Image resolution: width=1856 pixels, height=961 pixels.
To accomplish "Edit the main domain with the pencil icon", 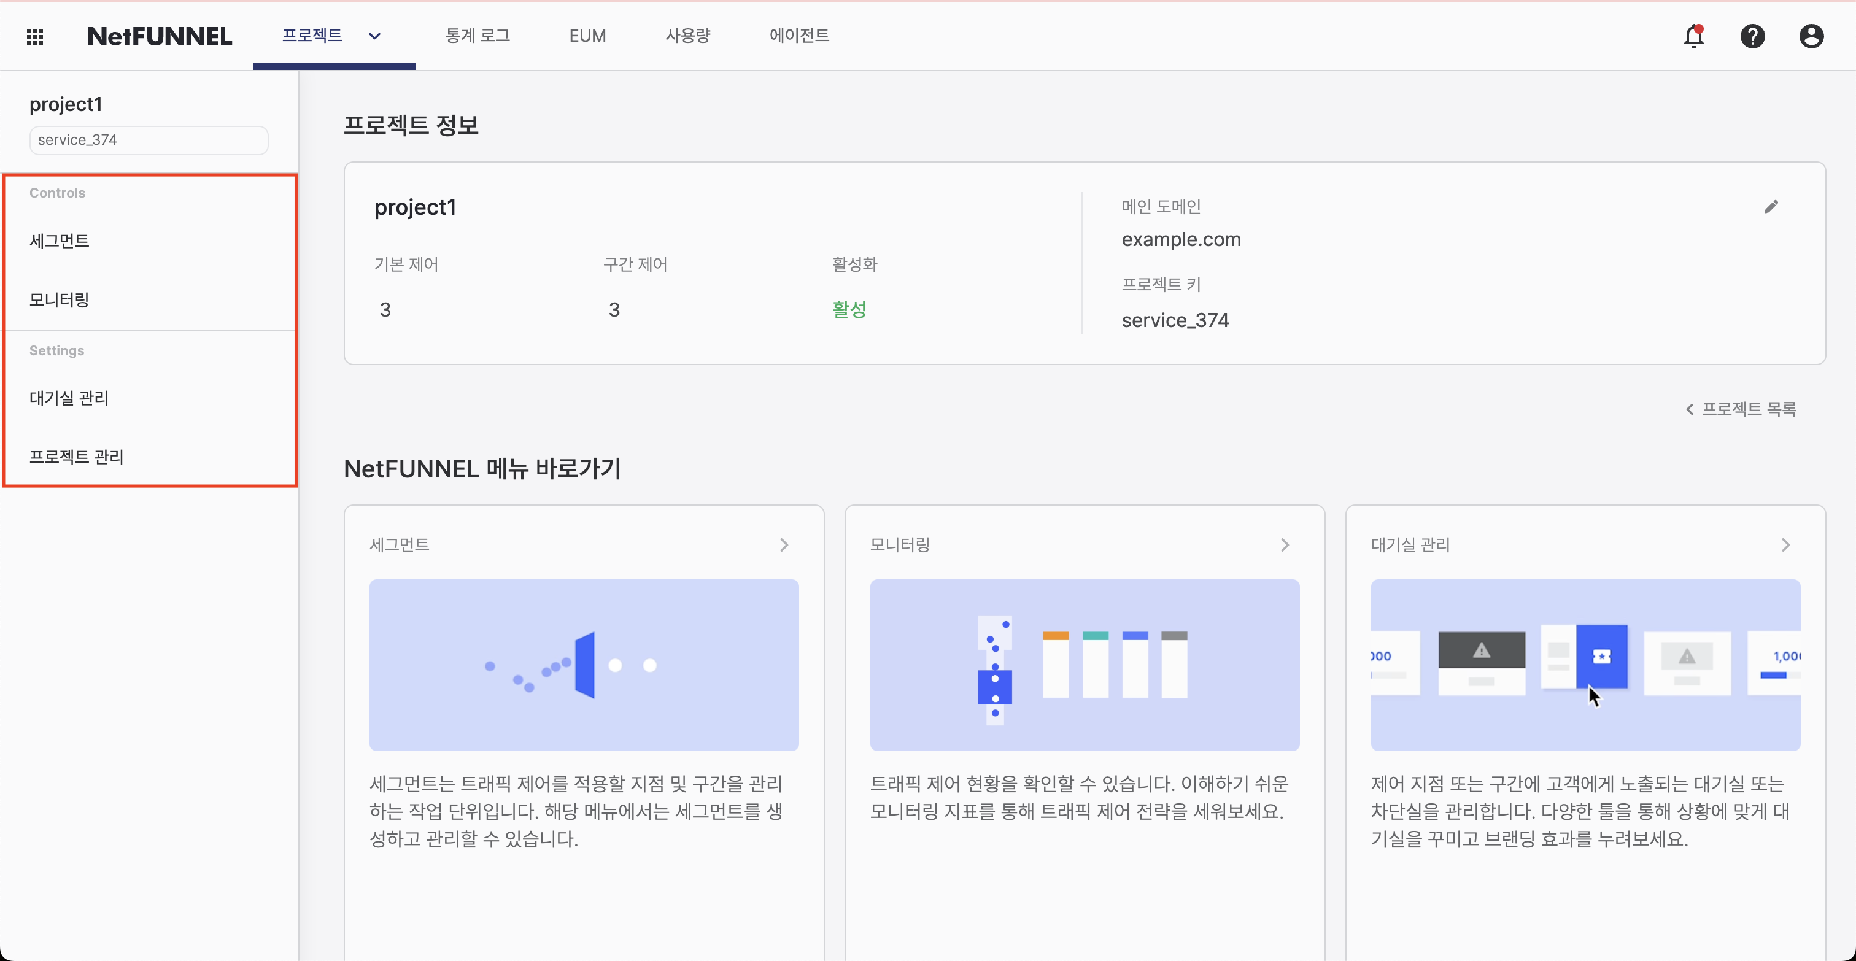I will point(1773,207).
